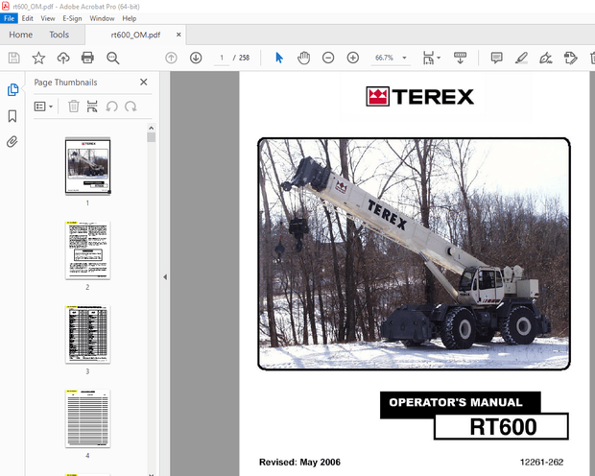Screen dimensions: 595x476
Task: Click the scrolling mode toolbar icon
Action: [x=460, y=58]
